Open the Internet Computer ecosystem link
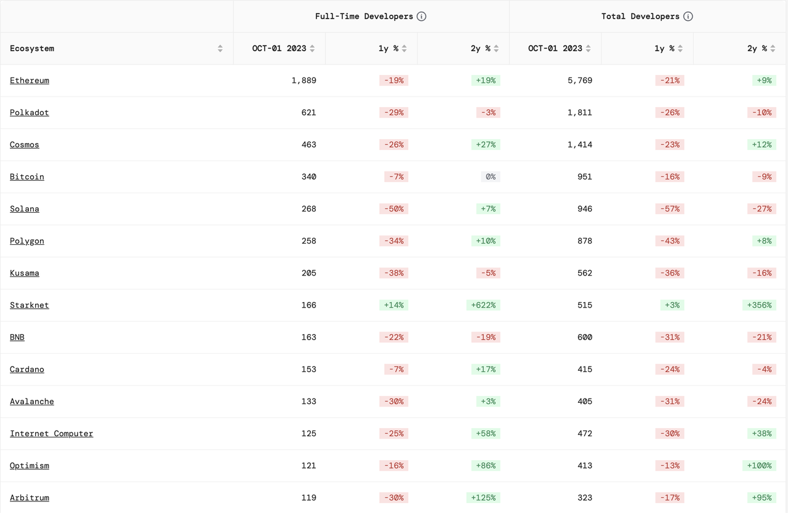This screenshot has width=788, height=513. coord(52,434)
